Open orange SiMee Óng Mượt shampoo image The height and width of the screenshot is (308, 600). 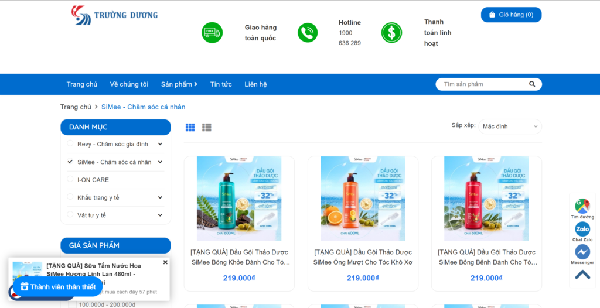pyautogui.click(x=363, y=198)
